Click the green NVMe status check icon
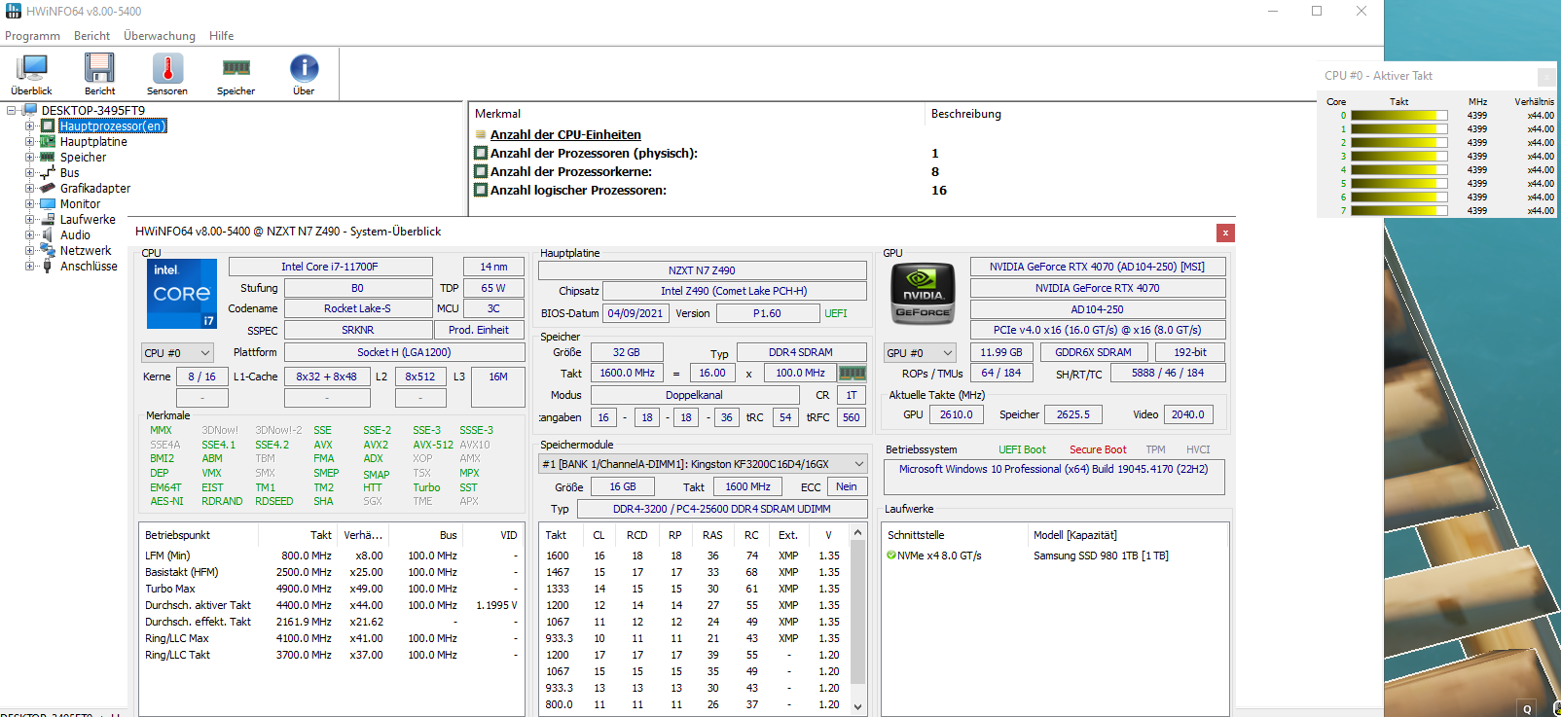The image size is (1561, 717). (890, 556)
